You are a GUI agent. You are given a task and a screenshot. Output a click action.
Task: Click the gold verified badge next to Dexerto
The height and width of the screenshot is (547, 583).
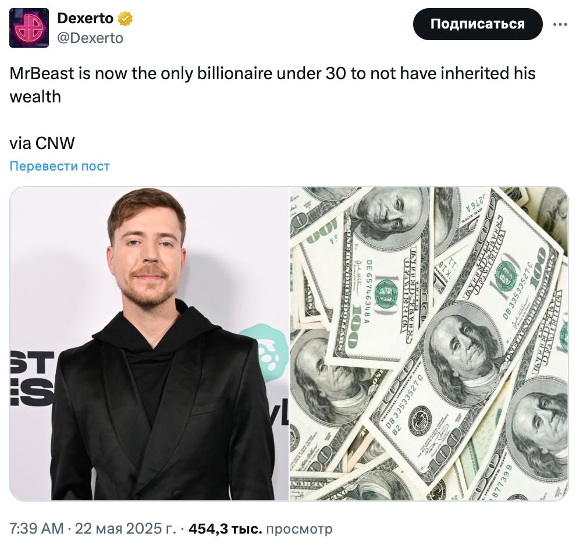pos(125,18)
